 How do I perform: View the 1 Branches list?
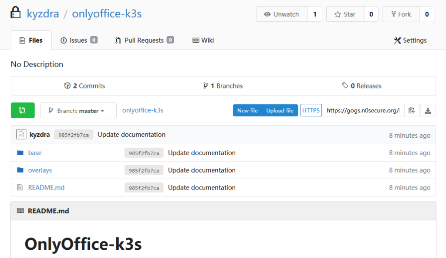tap(223, 86)
